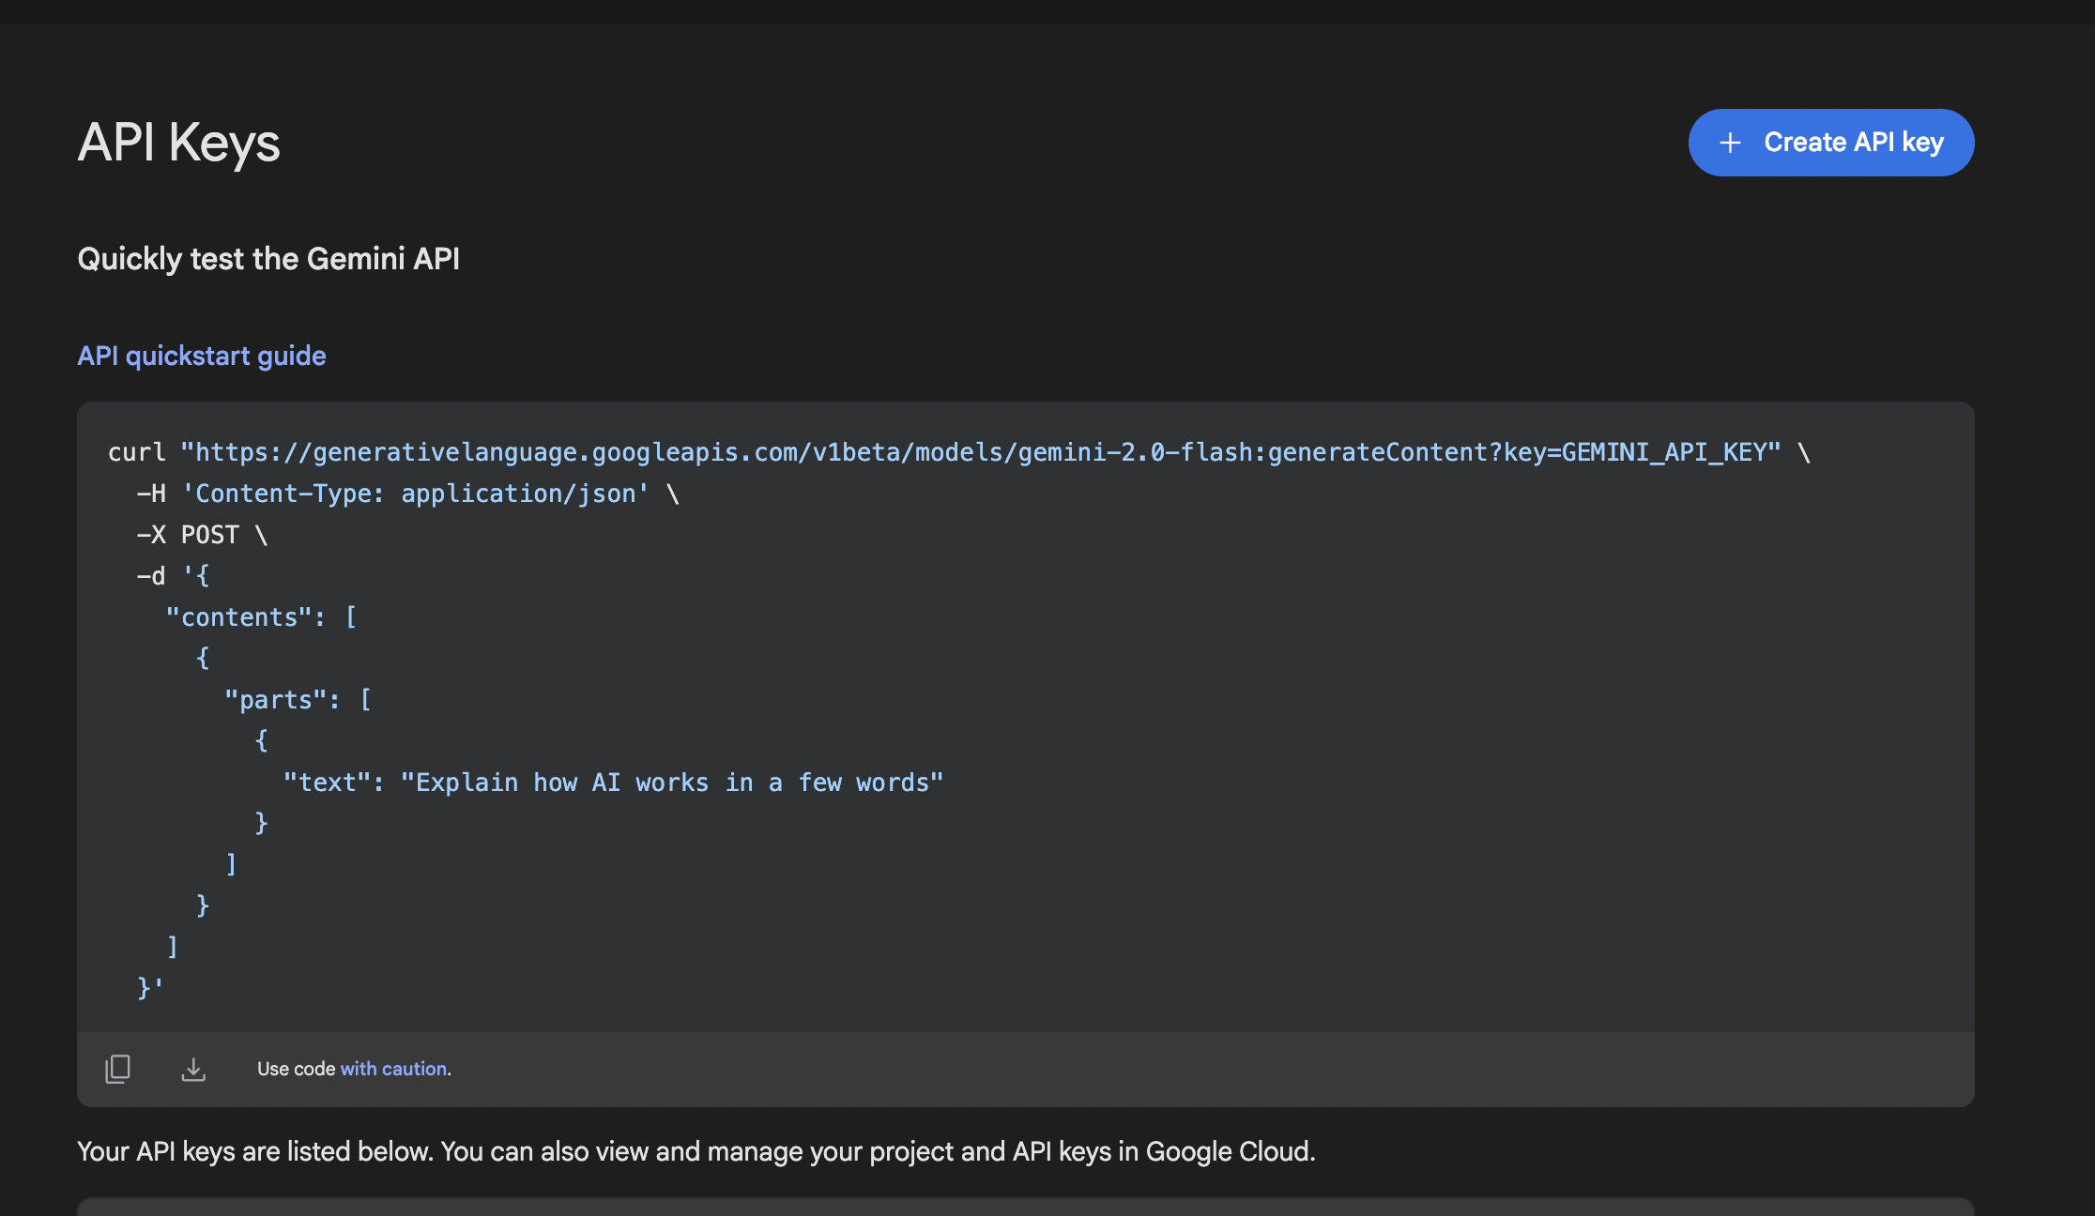This screenshot has height=1216, width=2095.
Task: Click the word curl in the snippet
Action: pos(136,452)
